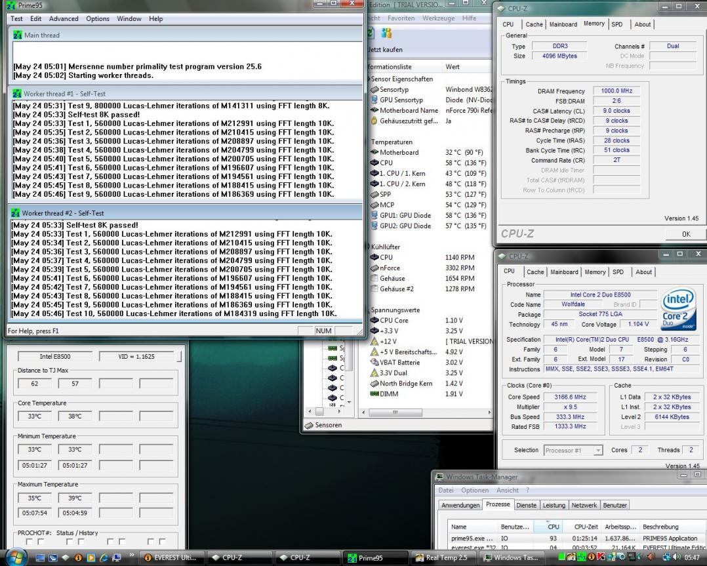Viewport: 707px width, 566px height.
Task: Click the Intel E8500 field in Real Temp
Action: [55, 356]
